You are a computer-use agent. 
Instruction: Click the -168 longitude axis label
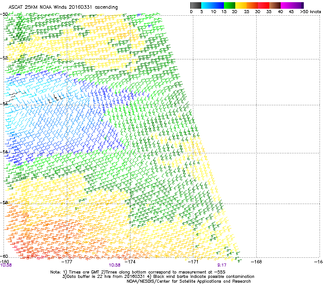tap(257, 262)
